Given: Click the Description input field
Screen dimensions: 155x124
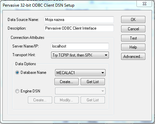Looking at the screenshot, I should pos(79,28).
